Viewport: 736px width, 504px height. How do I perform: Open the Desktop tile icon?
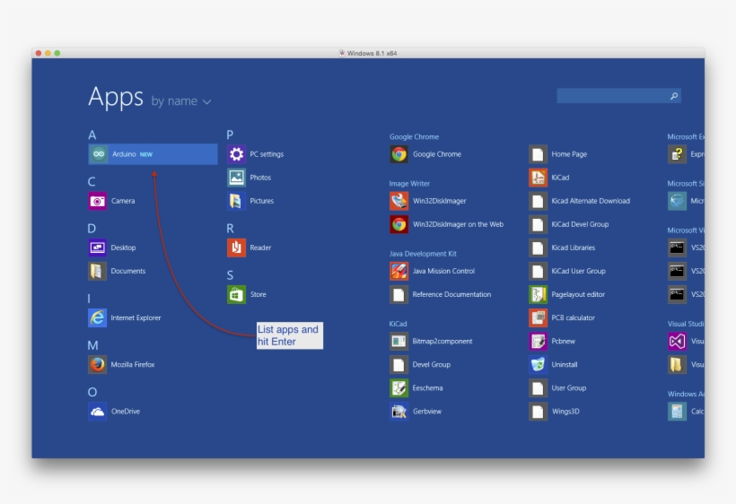coord(98,248)
